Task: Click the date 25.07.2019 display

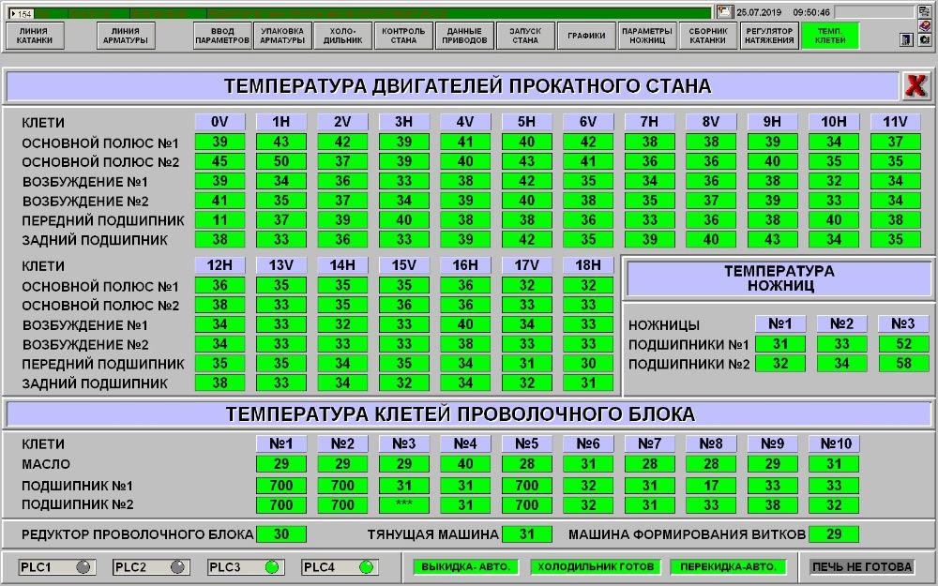Action: [759, 12]
